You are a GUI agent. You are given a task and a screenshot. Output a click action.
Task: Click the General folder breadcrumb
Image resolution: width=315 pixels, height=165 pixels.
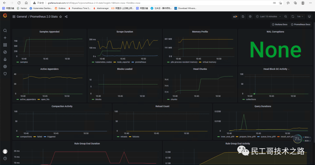point(22,17)
